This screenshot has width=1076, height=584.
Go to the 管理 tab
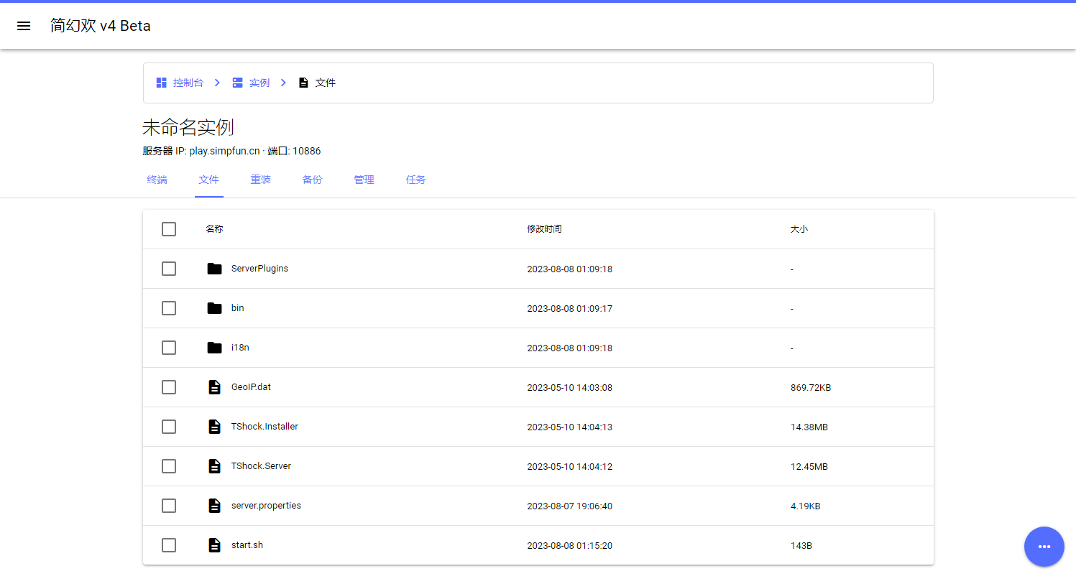click(364, 180)
